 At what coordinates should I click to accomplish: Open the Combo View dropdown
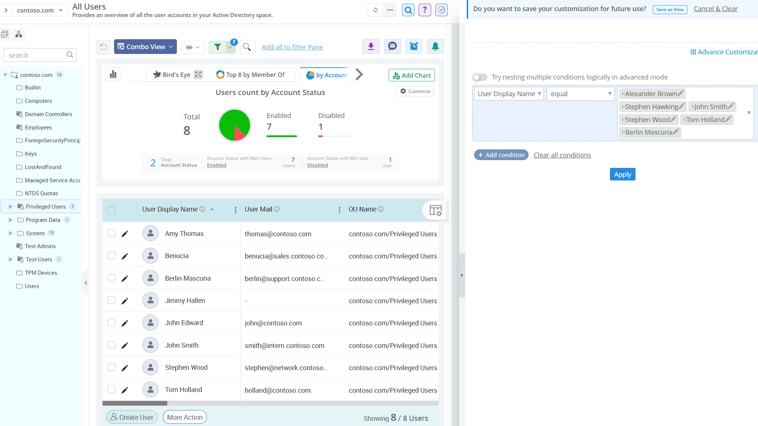point(145,47)
